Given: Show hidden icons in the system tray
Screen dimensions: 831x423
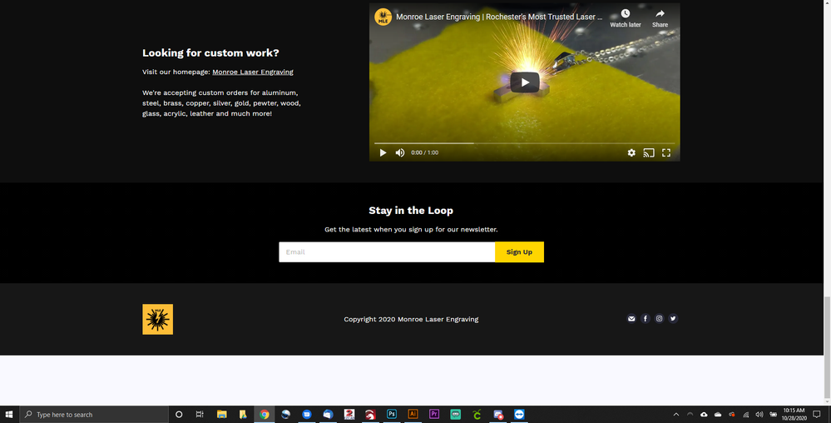Looking at the screenshot, I should coord(676,414).
